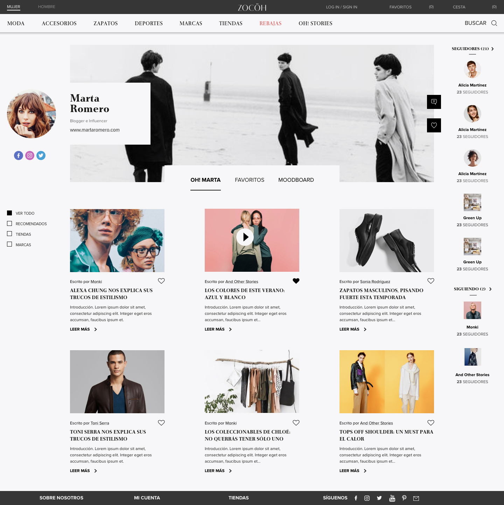The width and height of the screenshot is (504, 505).
Task: Select the Mujer section
Action: (x=14, y=7)
